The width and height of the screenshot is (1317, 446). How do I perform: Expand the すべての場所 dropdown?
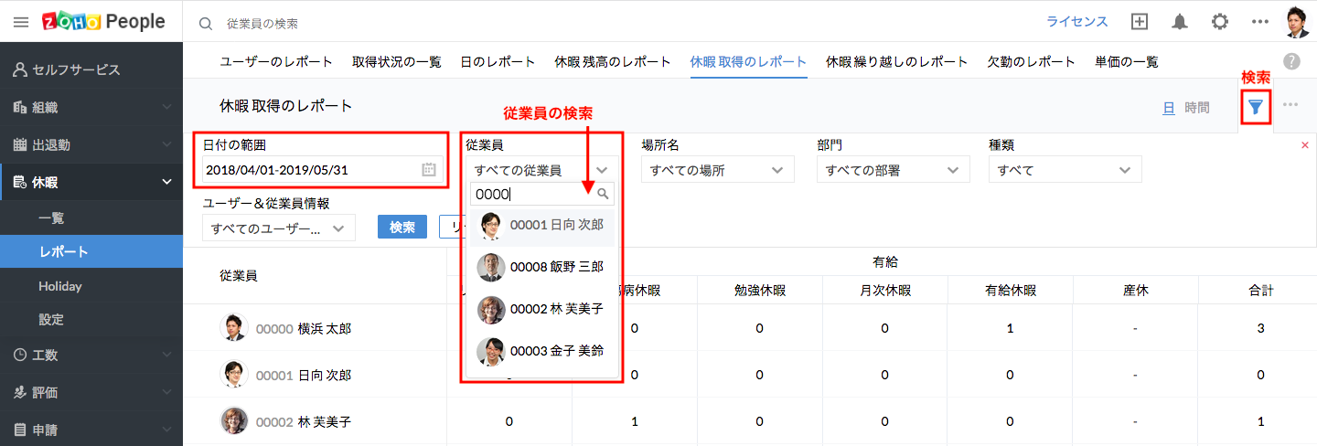[717, 170]
